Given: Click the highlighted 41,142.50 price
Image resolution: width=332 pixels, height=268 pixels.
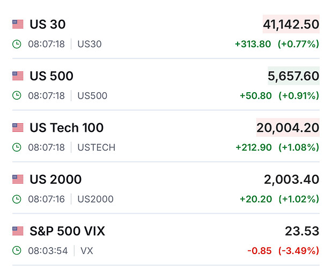Looking at the screenshot, I should (291, 24).
